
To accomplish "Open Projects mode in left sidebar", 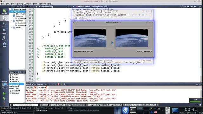I will point(4,38).
